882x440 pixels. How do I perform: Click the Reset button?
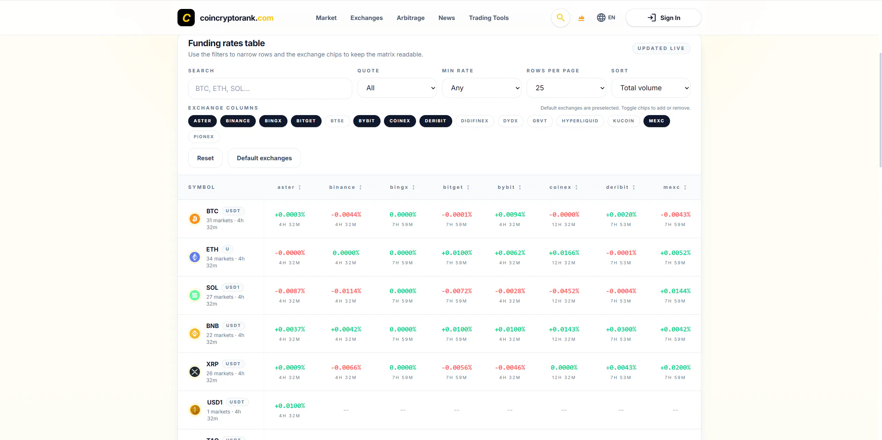coord(205,158)
